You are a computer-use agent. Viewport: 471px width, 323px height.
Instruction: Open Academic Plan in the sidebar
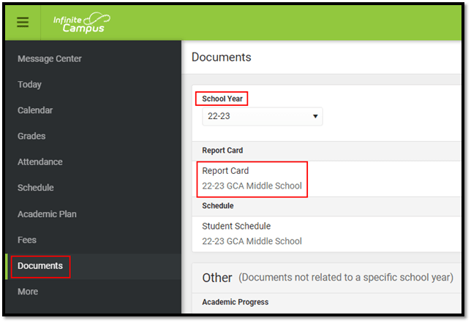[x=47, y=214]
